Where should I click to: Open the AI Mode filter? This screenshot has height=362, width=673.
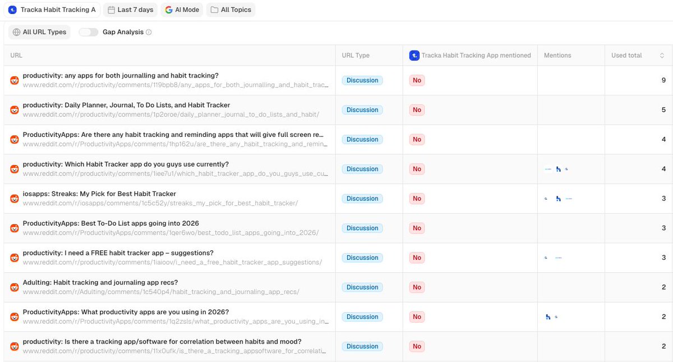point(182,10)
